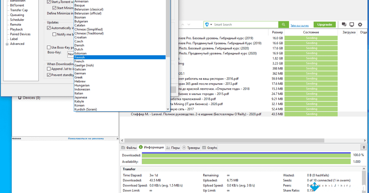Click the green info icon on Информация tab
This screenshot has width=369, height=193.
(x=141, y=147)
